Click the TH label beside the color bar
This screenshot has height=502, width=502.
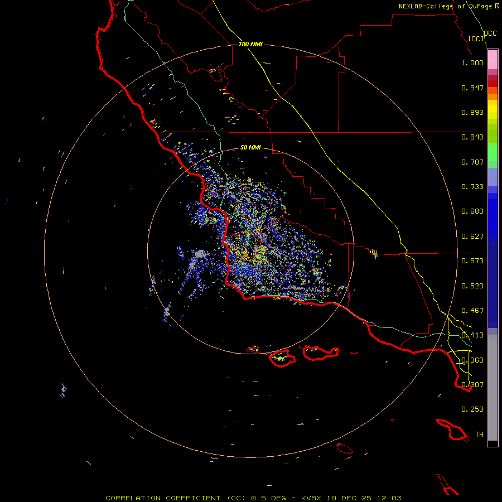pos(479,435)
